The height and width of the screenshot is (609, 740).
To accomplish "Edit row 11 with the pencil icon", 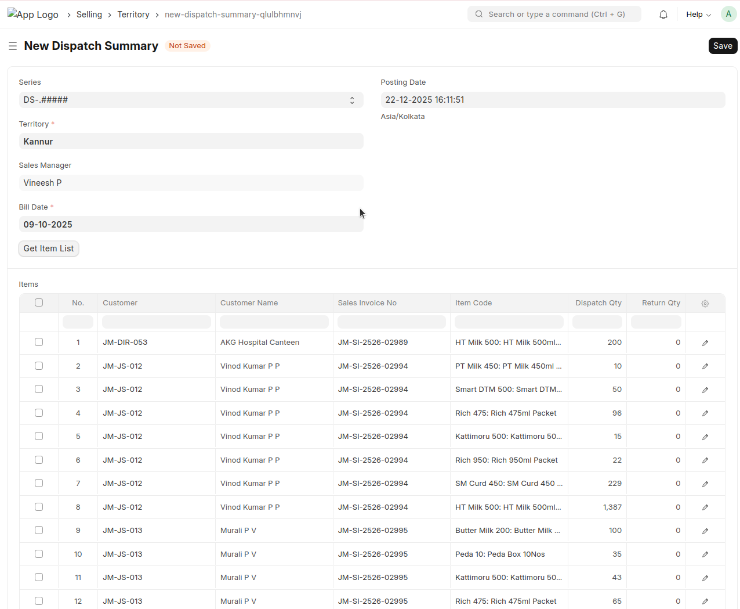I will 705,578.
